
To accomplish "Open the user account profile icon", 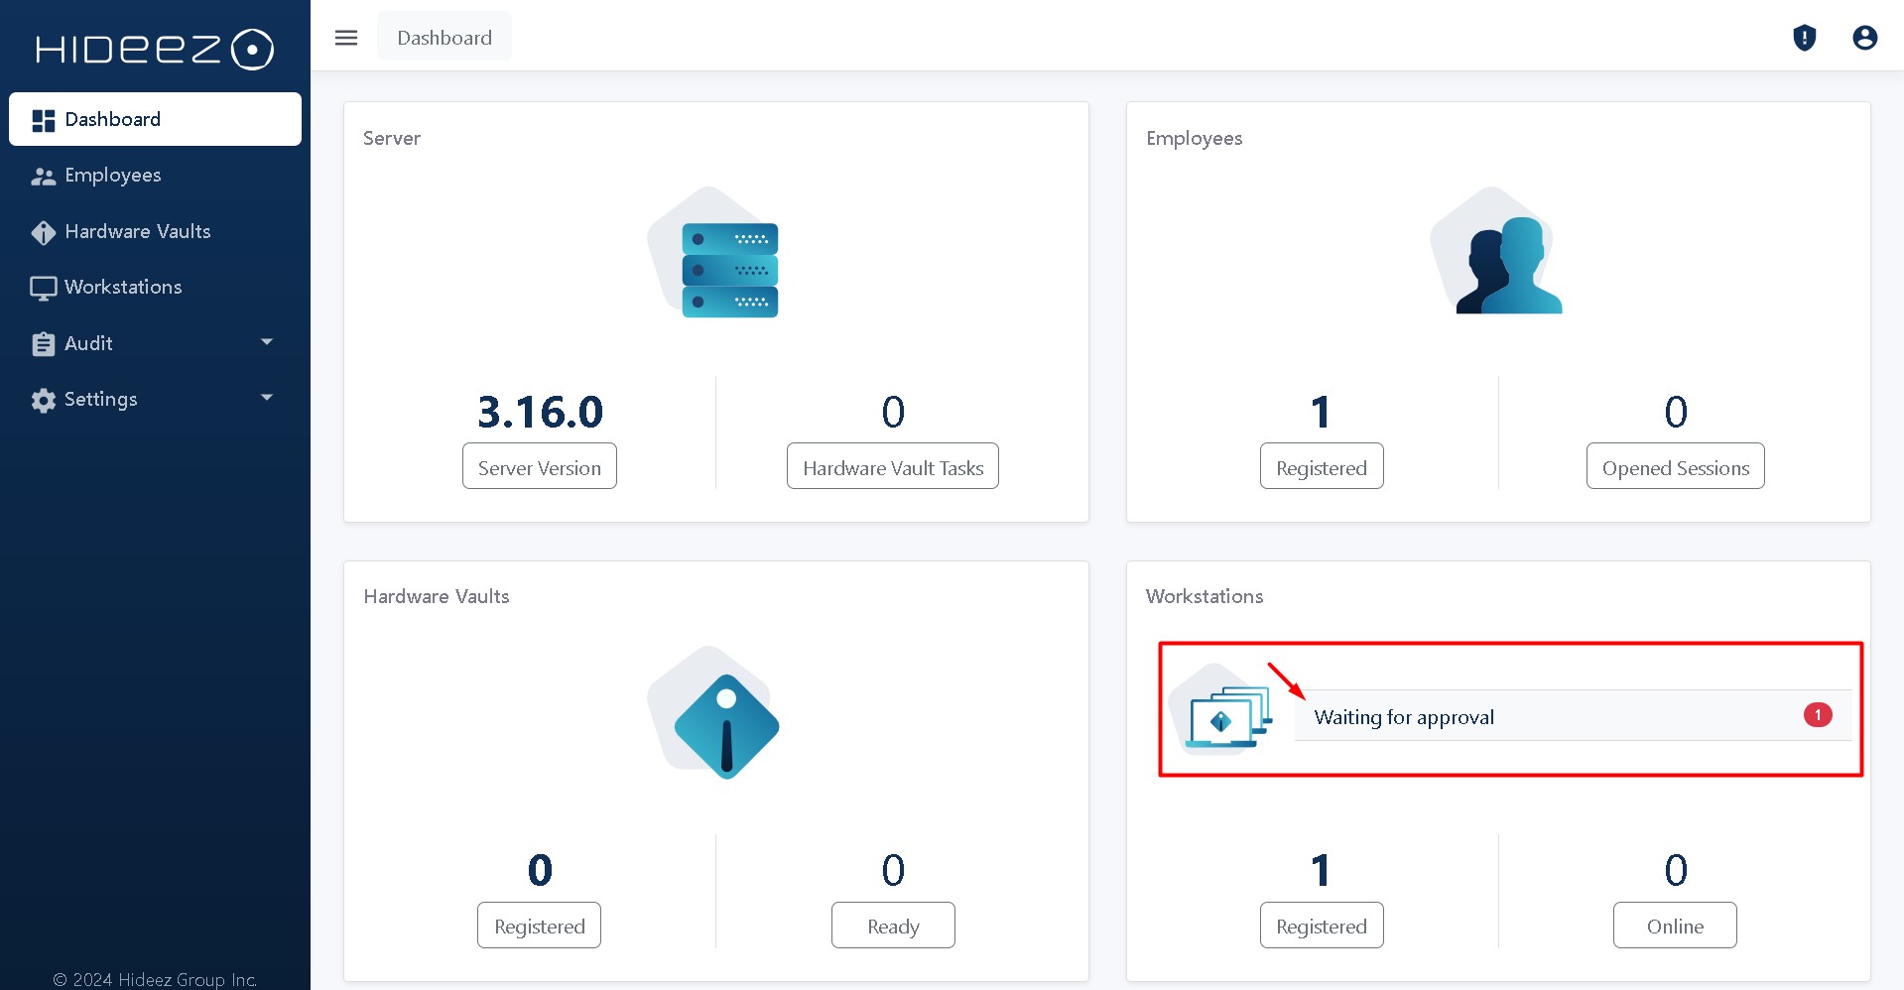I will coord(1864,38).
